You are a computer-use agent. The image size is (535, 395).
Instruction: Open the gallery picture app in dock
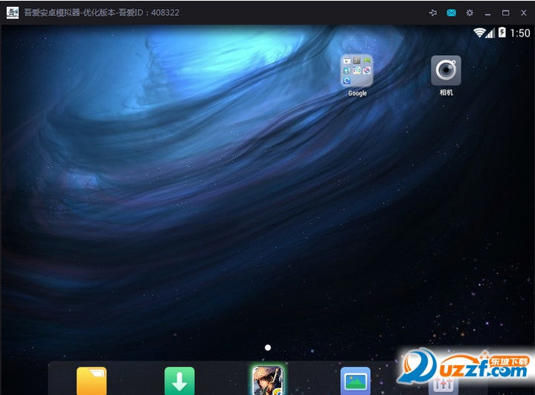[x=355, y=381]
